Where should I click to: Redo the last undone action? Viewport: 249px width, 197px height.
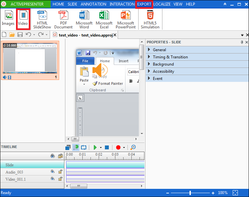tap(41, 34)
